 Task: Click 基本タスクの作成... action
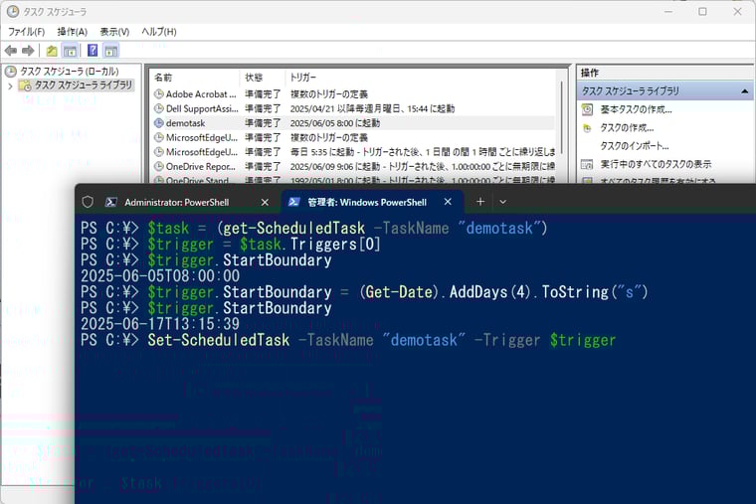click(x=636, y=109)
